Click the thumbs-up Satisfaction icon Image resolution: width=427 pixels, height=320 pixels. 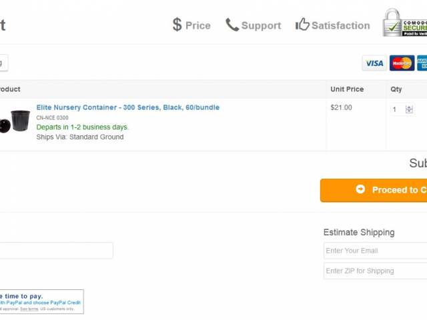[302, 24]
